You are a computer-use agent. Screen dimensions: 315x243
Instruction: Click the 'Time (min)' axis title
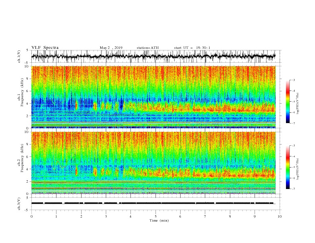click(159, 220)
